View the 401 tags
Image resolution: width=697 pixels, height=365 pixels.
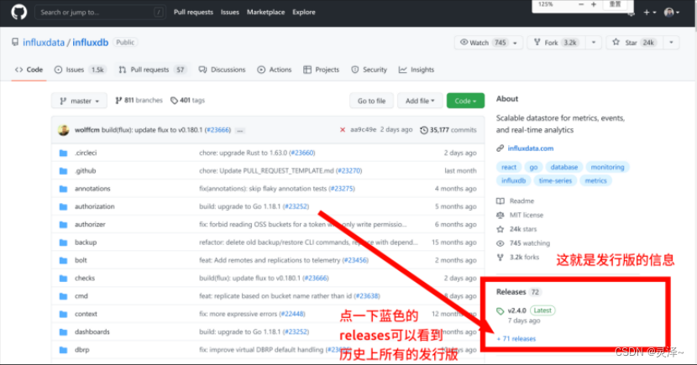187,101
